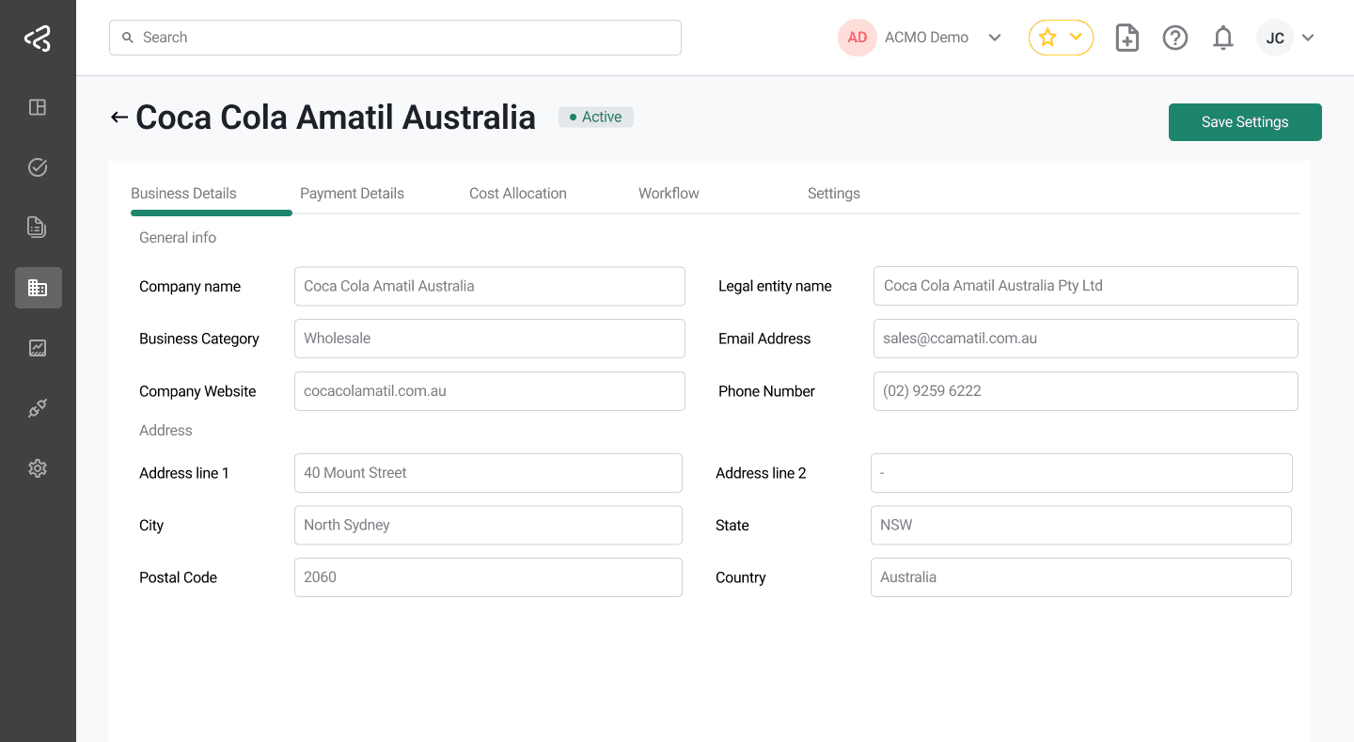The image size is (1354, 742).
Task: Click the Phone Number field
Action: (1086, 391)
